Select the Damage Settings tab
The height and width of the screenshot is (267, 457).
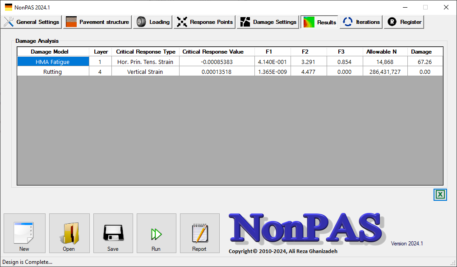[268, 22]
